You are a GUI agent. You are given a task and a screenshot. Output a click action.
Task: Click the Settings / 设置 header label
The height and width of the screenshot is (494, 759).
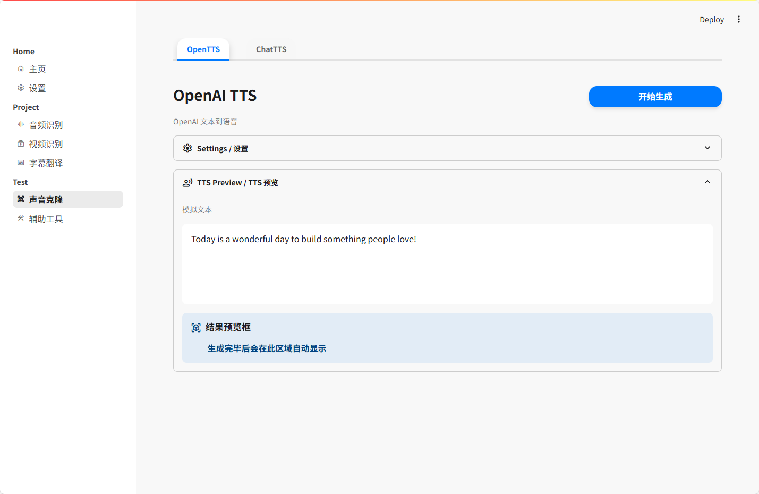click(223, 149)
